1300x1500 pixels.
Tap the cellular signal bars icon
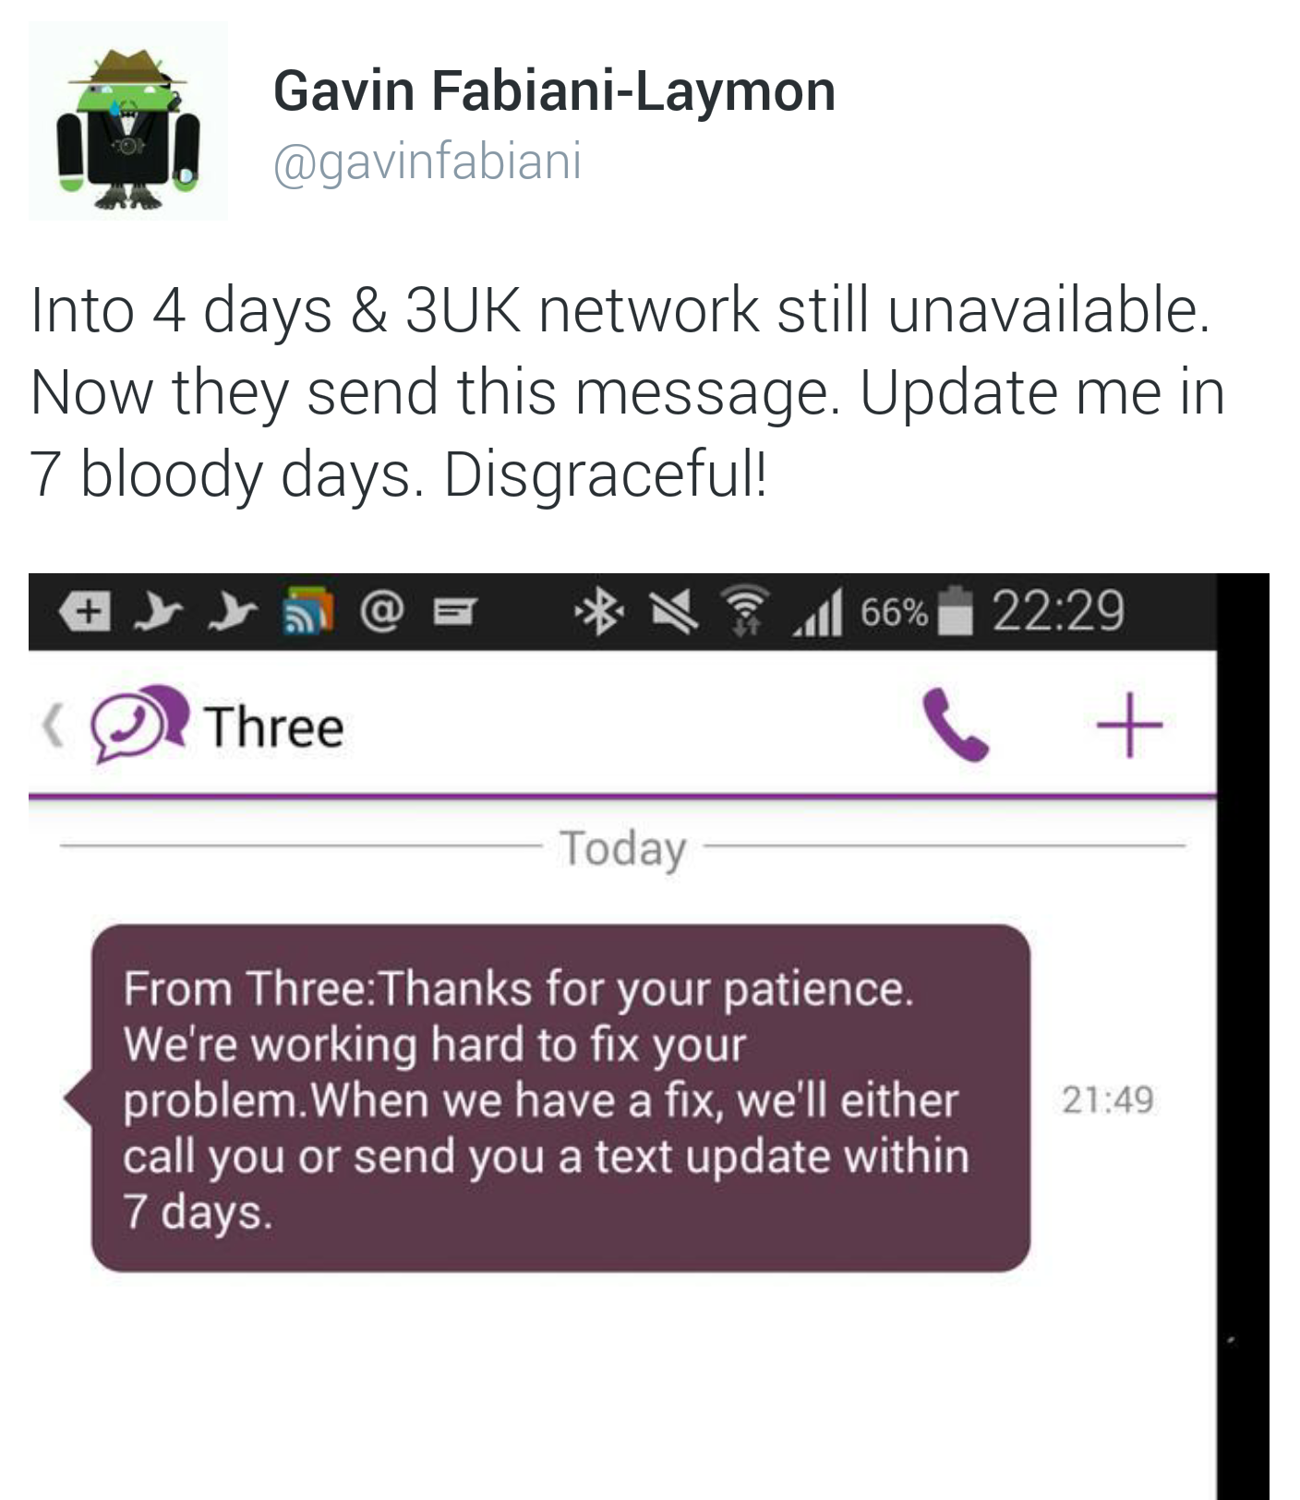click(x=818, y=613)
